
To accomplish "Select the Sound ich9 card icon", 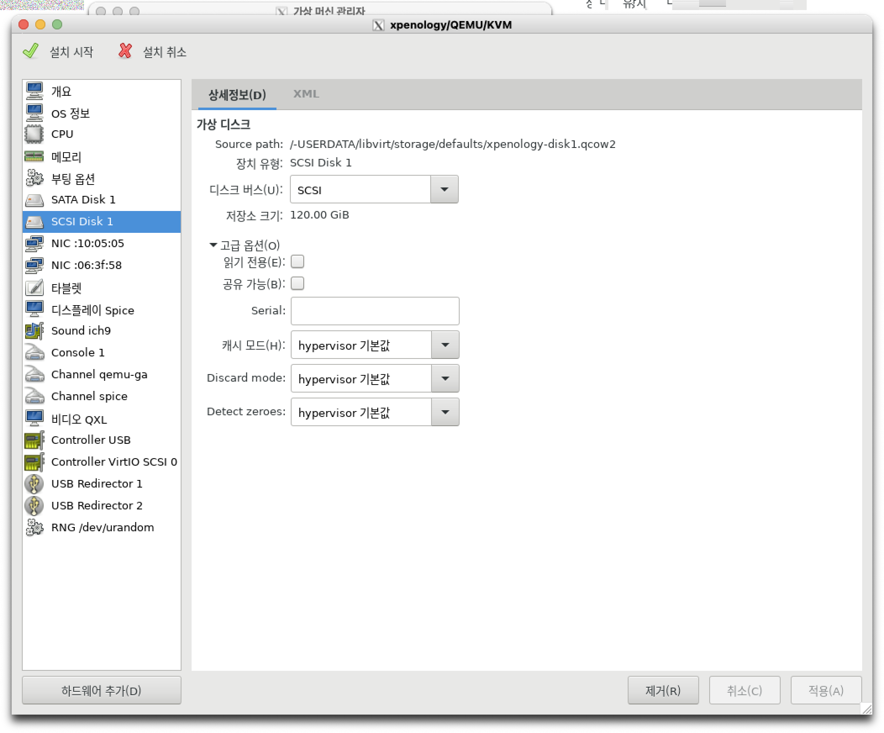I will pyautogui.click(x=34, y=331).
